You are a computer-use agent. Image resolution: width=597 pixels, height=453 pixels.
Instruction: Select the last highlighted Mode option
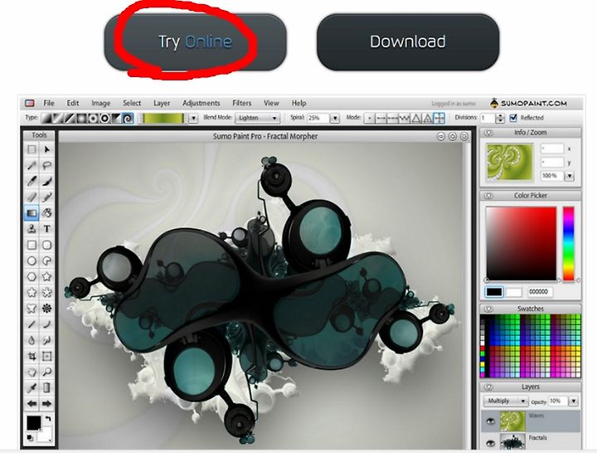[x=439, y=118]
